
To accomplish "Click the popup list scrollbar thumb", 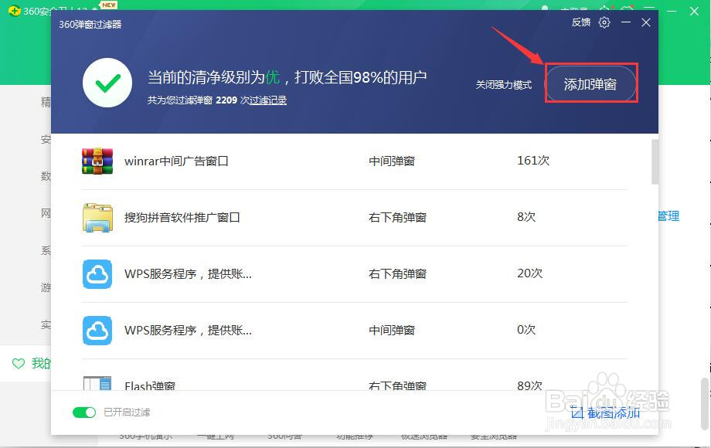I will point(655,161).
